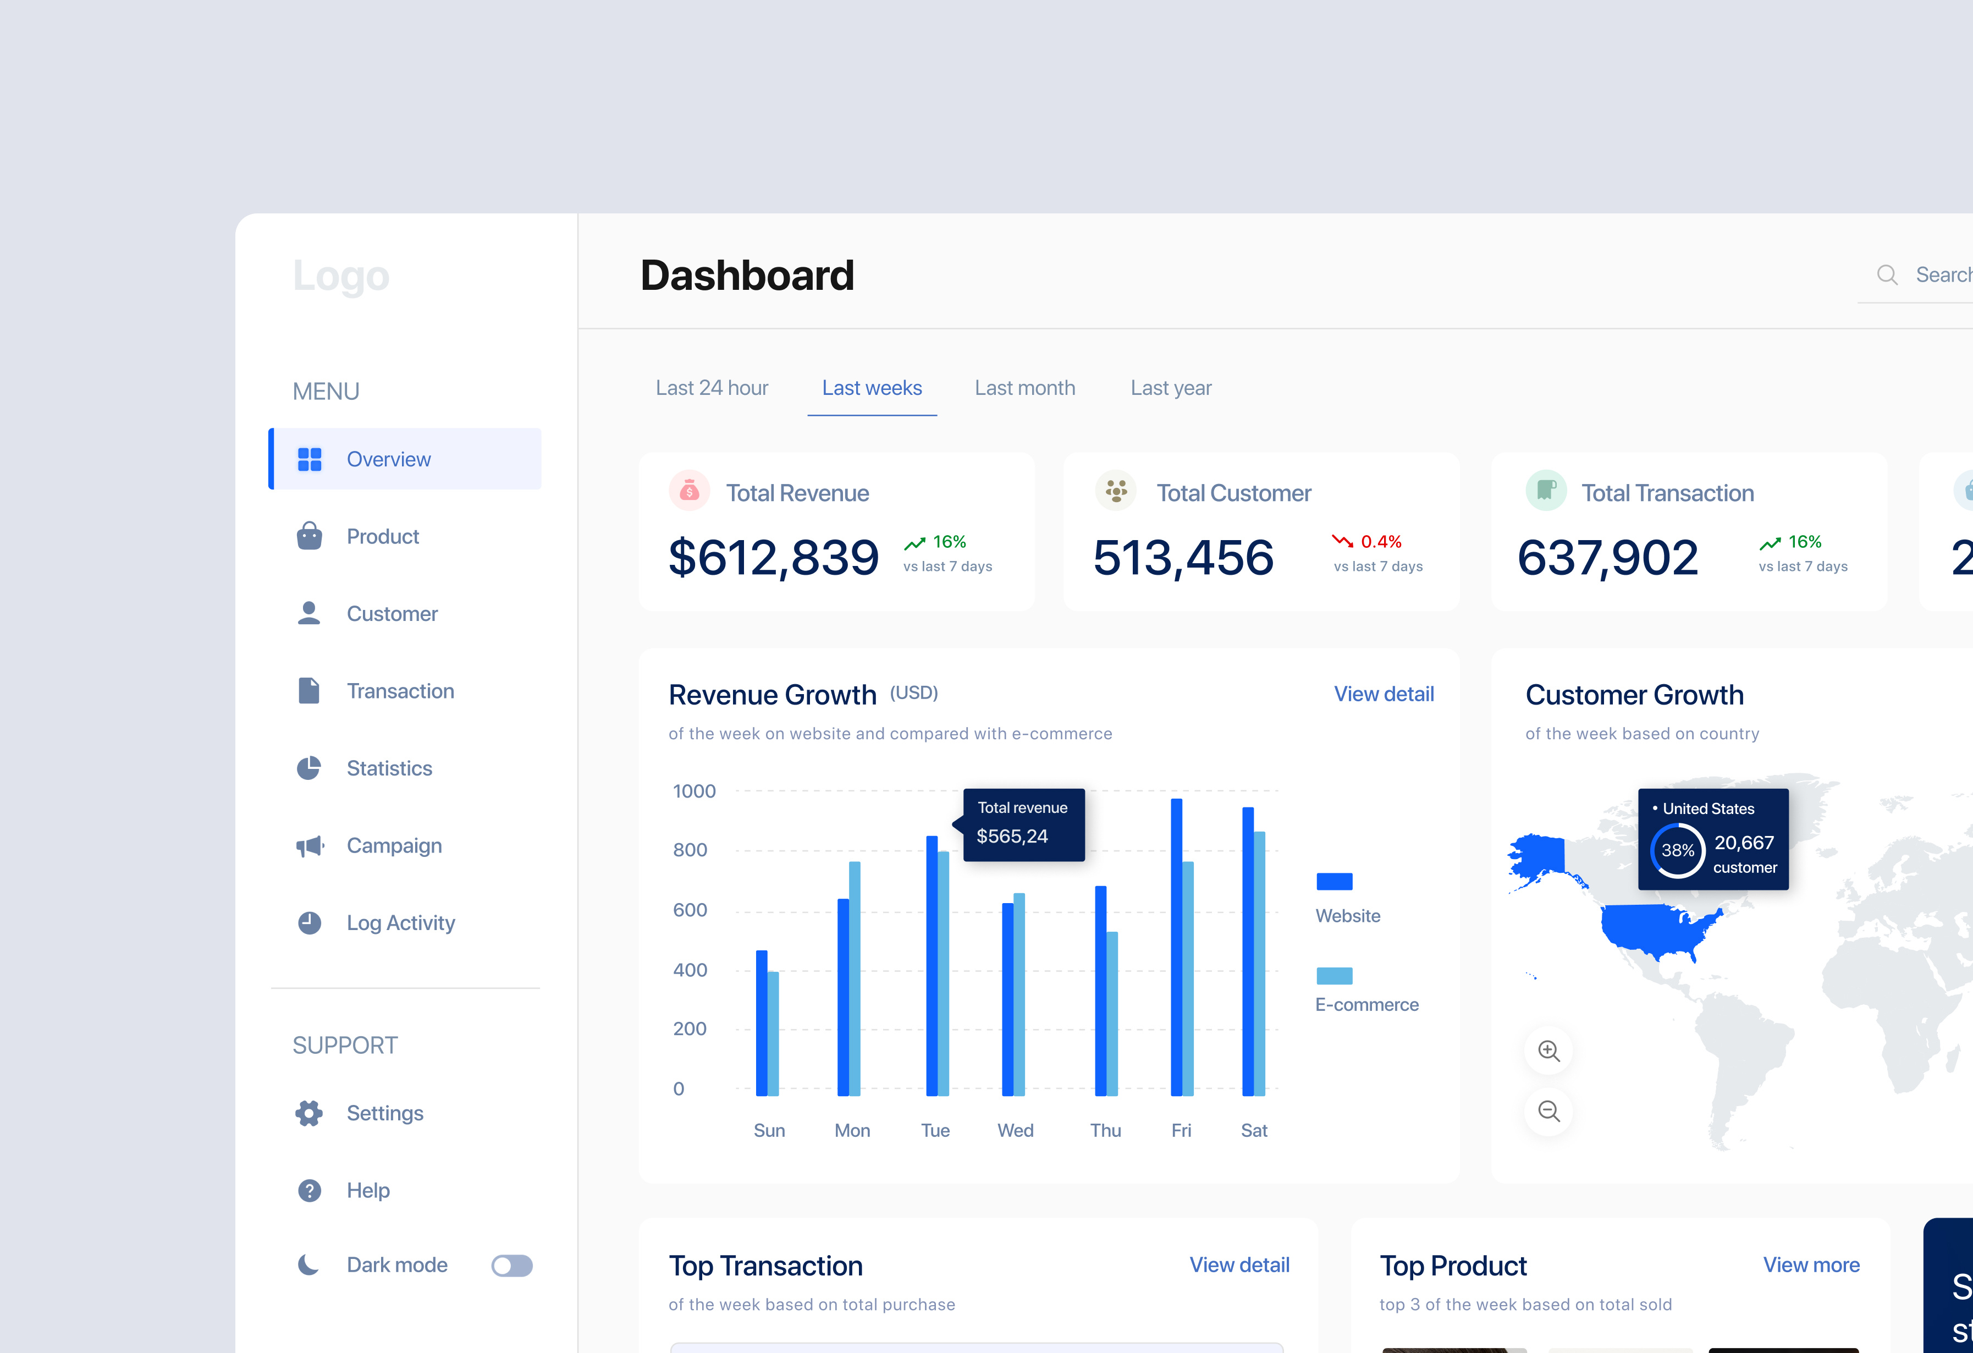Click the zoom-in icon on the map

pos(1548,1050)
